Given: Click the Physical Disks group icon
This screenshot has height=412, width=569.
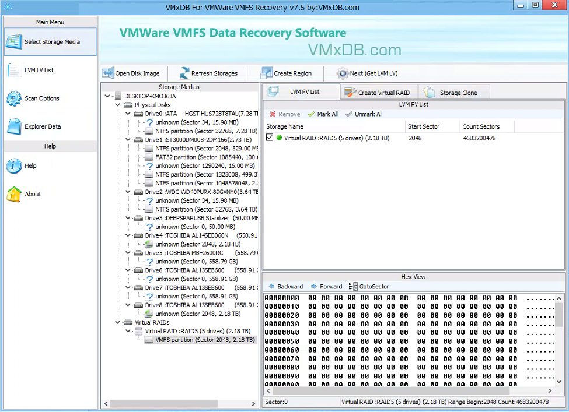Looking at the screenshot, I should (x=128, y=105).
